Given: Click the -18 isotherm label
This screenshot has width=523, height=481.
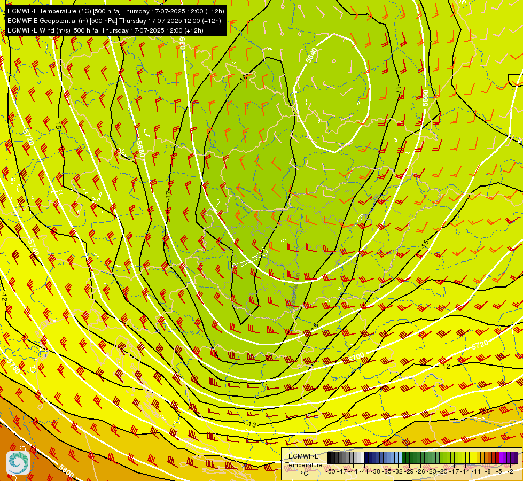Looking at the screenshot, I should (x=243, y=78).
